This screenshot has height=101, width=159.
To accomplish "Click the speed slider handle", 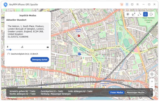I will point(10,50).
